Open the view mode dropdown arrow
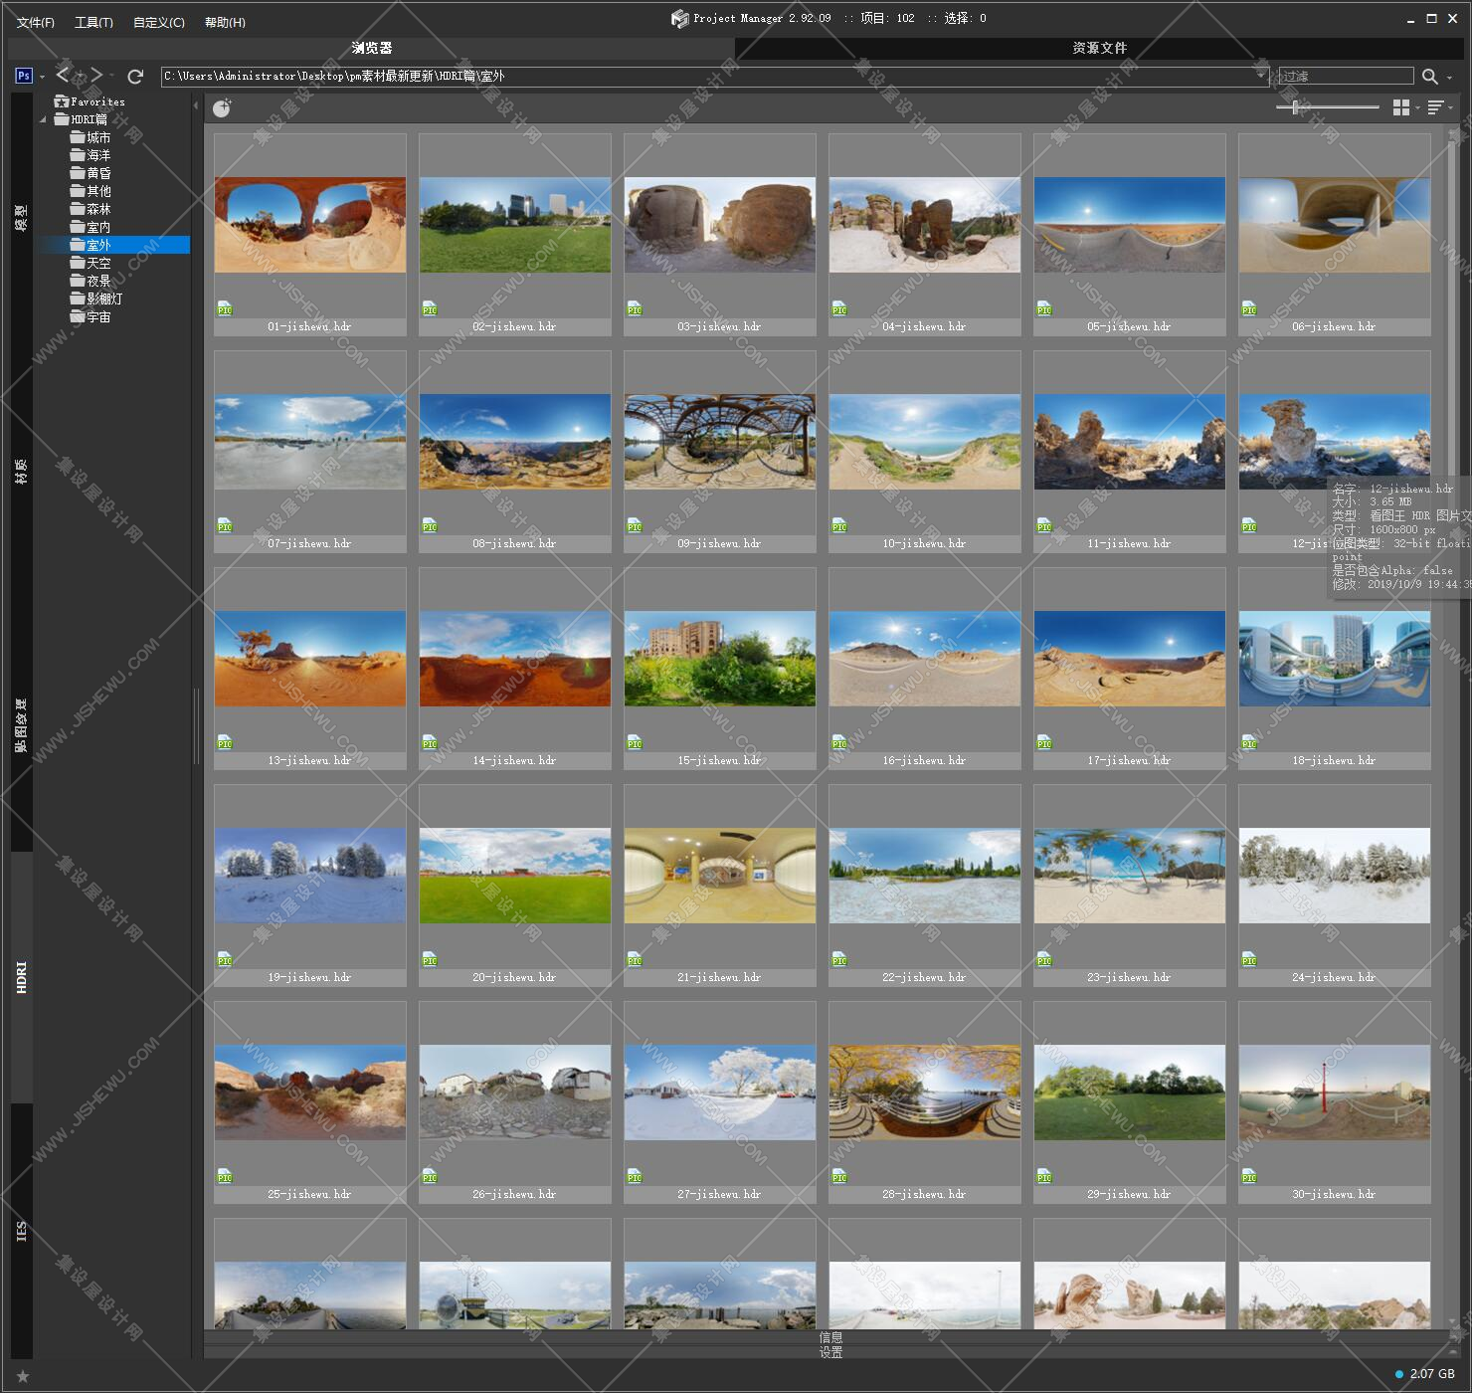This screenshot has width=1472, height=1393. (1416, 107)
